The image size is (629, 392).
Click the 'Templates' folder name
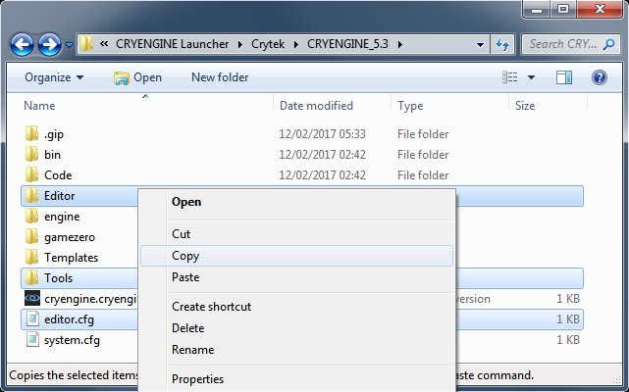point(71,258)
